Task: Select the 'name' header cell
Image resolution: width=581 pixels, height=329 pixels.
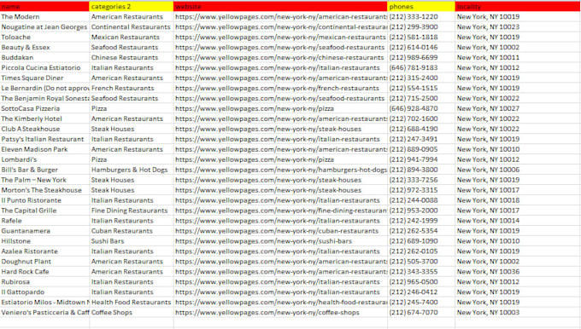Action: (44, 6)
